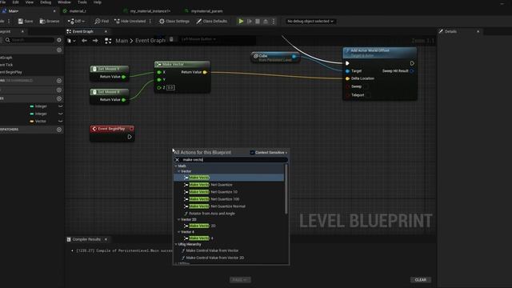This screenshot has width=512, height=288.
Task: Open the play options three-dot menu
Action: pyautogui.click(x=274, y=22)
